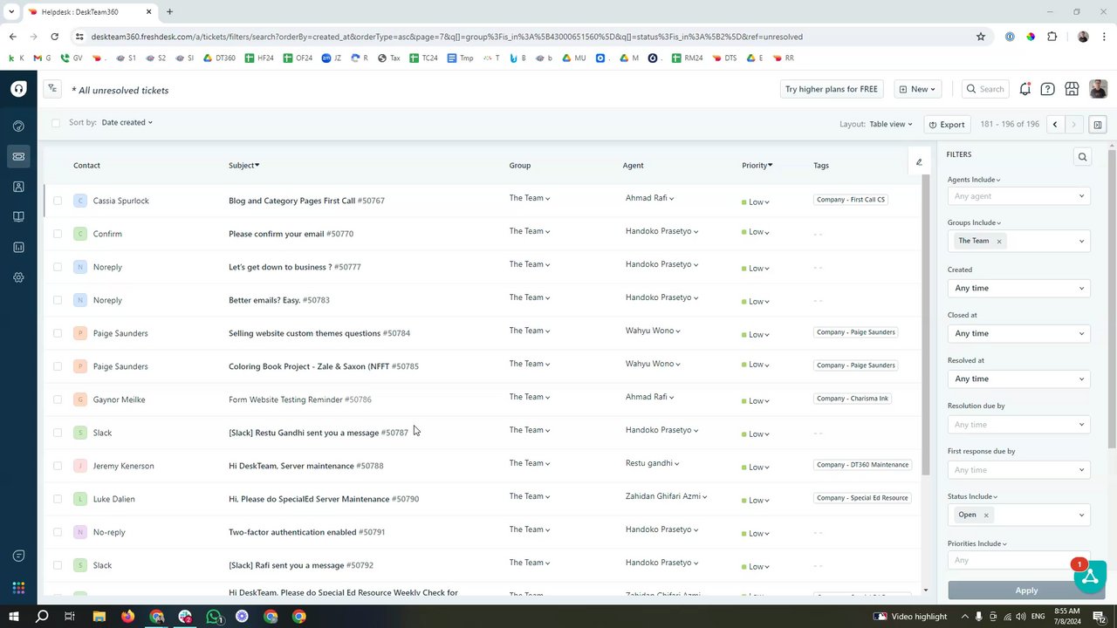
Task: Open Admin settings gear in sidebar
Action: pyautogui.click(x=18, y=277)
